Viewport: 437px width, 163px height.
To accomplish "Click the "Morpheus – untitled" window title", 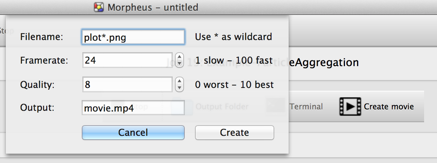I will coord(153,7).
